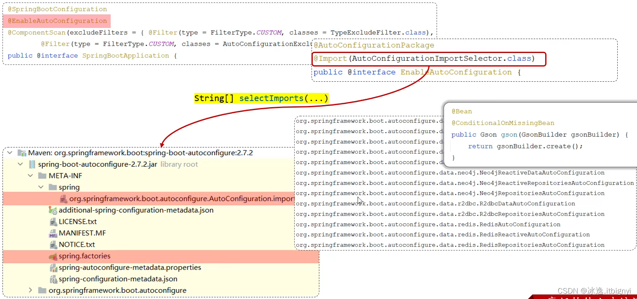Click the MF icon of MANIFEST.MF
This screenshot has height=299, width=637.
coord(53,233)
